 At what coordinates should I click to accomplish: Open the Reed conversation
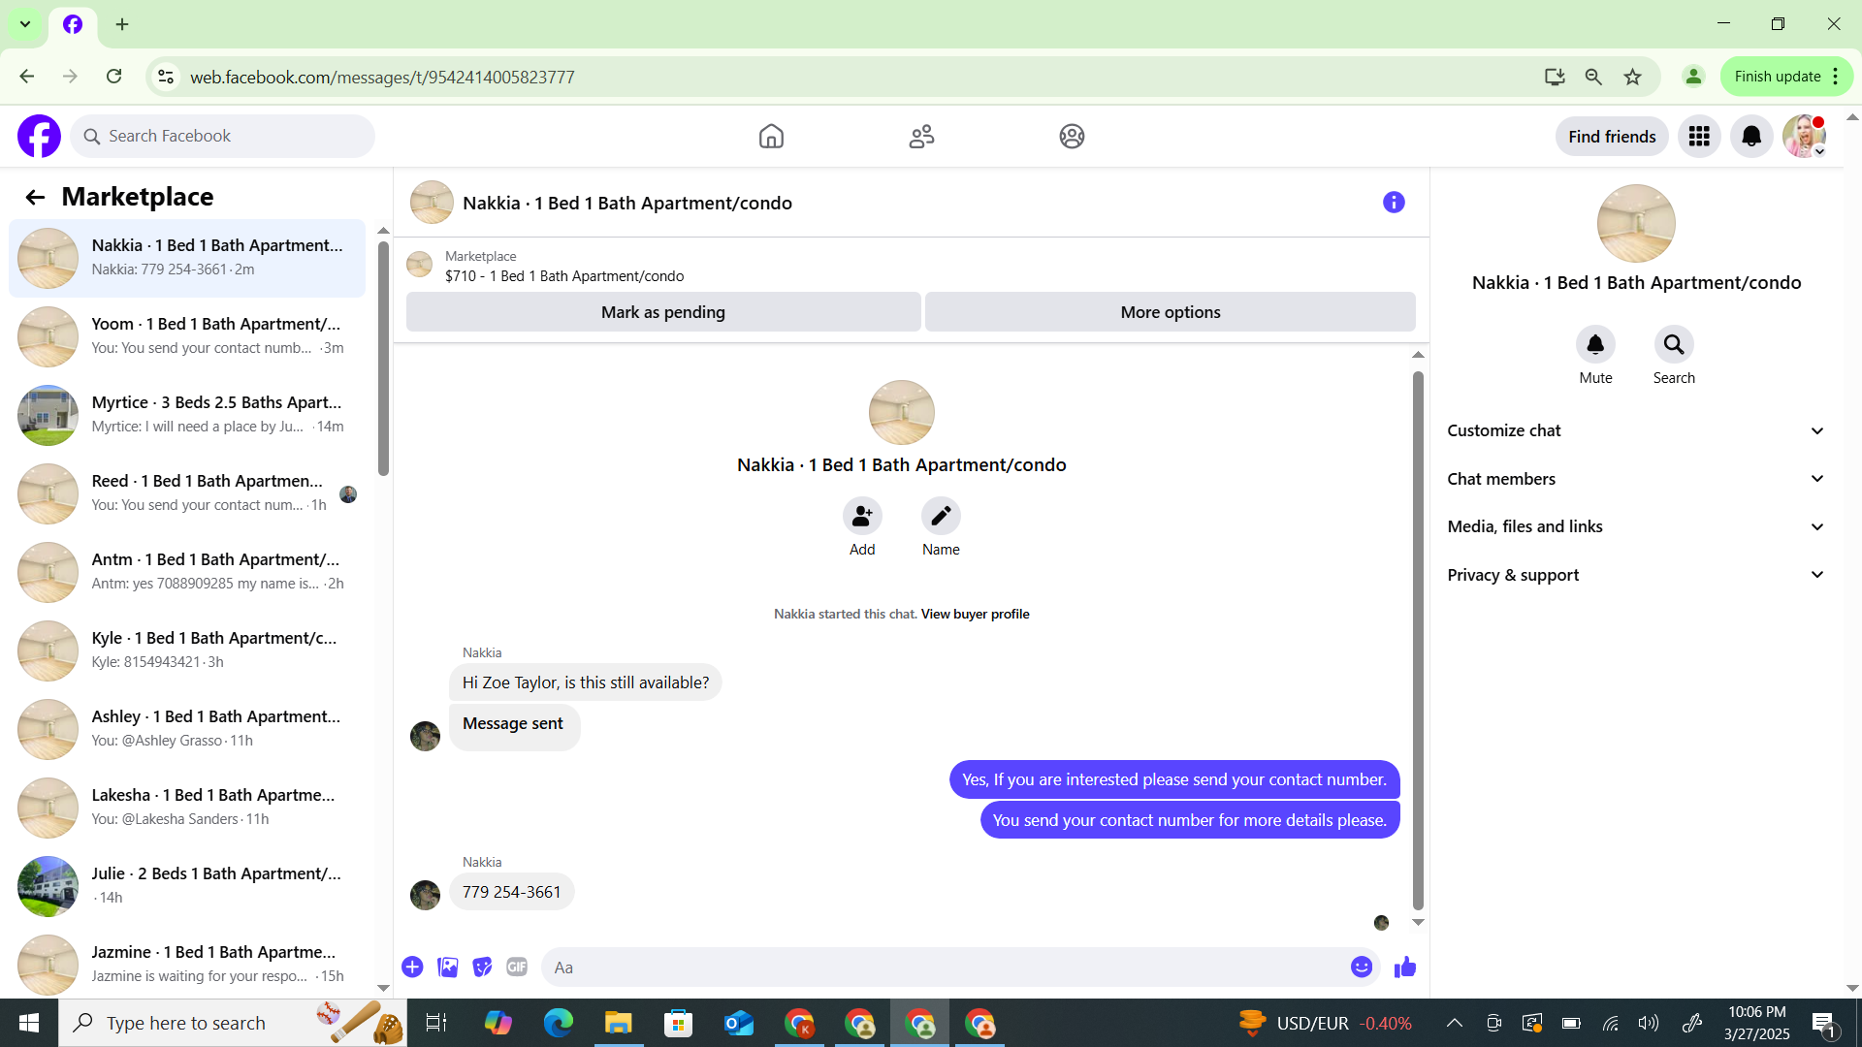[187, 493]
